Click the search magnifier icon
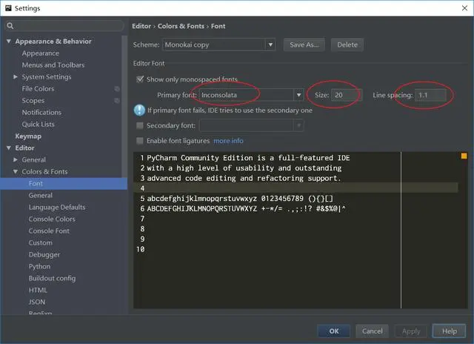This screenshot has height=344, width=474. 10,26
